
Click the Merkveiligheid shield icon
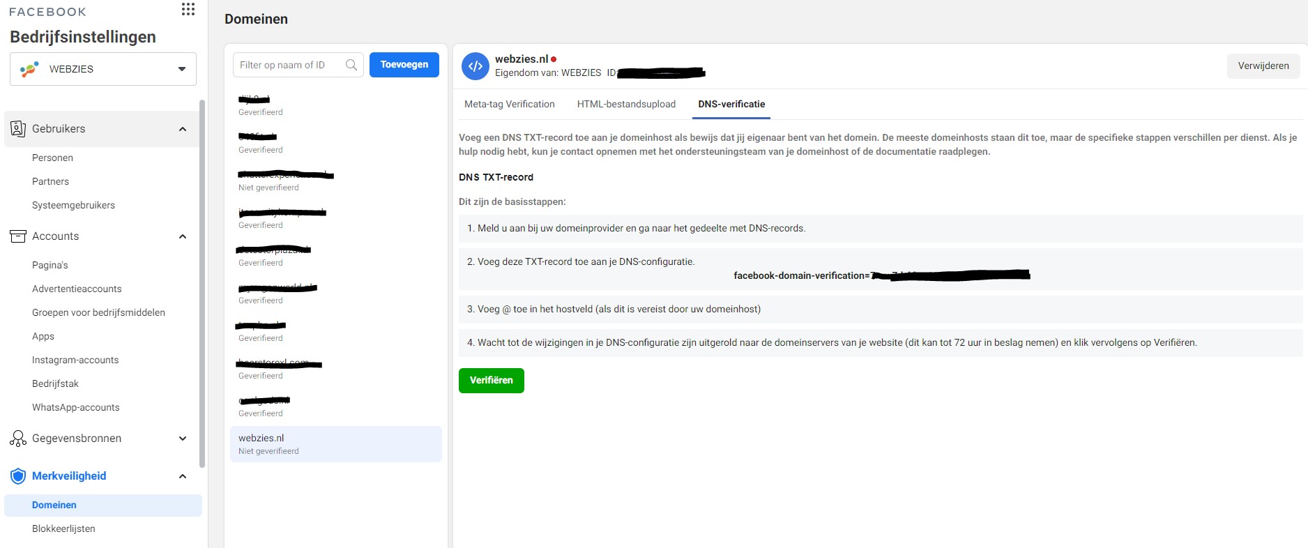point(18,476)
